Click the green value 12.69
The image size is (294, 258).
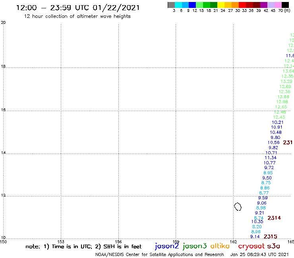[x=285, y=87]
